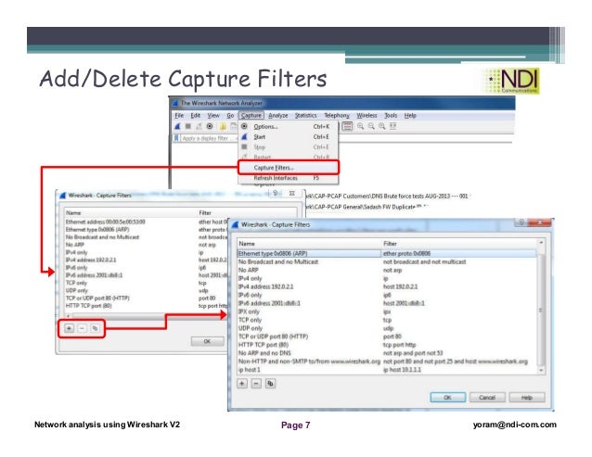Click the Normal size magnifier toolbar icon

click(382, 126)
